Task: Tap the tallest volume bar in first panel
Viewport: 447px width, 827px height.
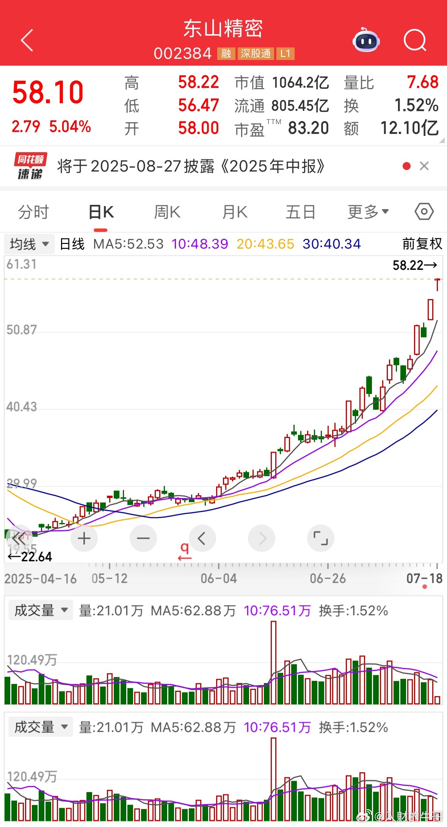Action: [x=273, y=663]
